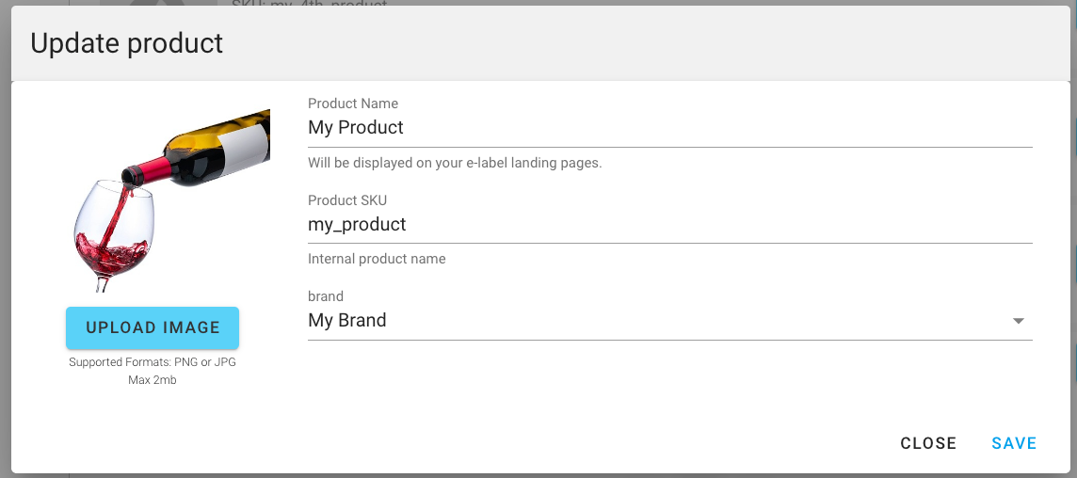Image resolution: width=1077 pixels, height=478 pixels.
Task: Open the brand dropdown showing My Brand
Action: [659, 321]
